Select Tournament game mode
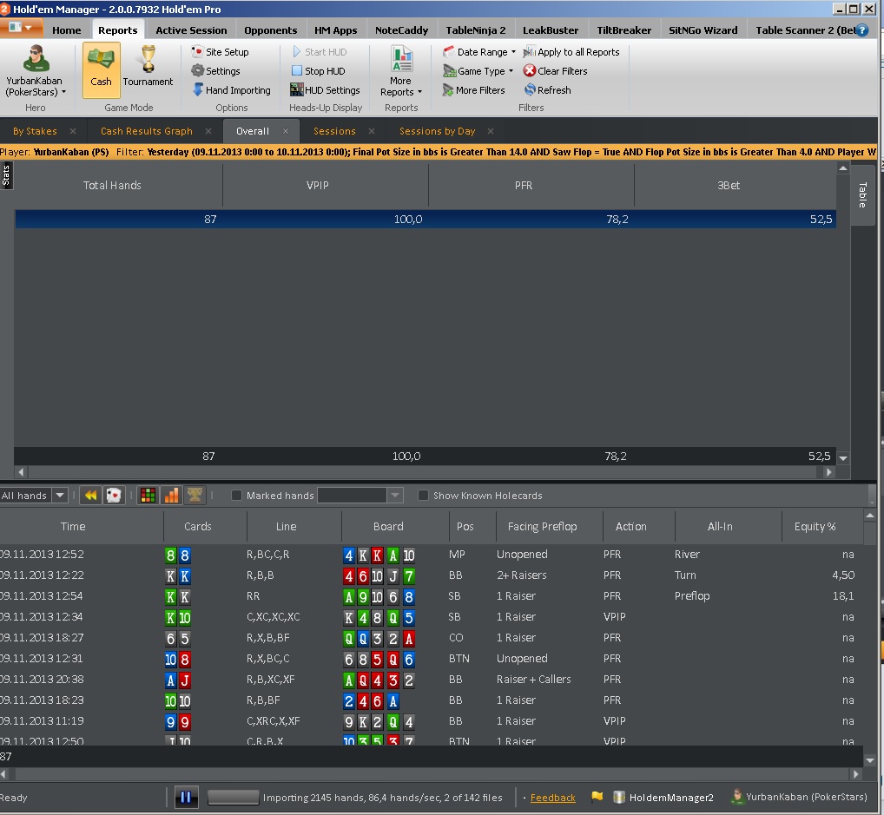The image size is (884, 815). tap(148, 68)
